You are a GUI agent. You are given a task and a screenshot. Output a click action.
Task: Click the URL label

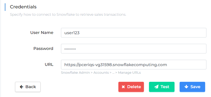(49, 65)
